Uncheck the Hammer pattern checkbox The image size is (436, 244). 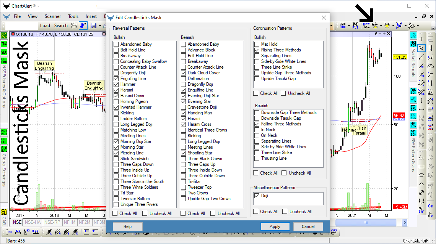pos(116,84)
